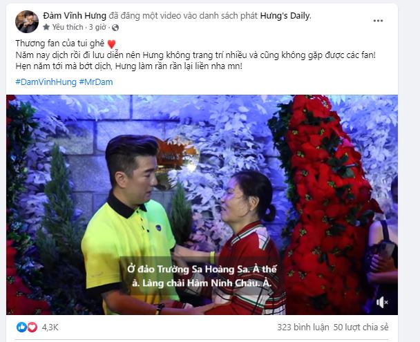Click the Thương fan của tui ghê text
Viewport: 420px width, 342px height.
(x=59, y=44)
